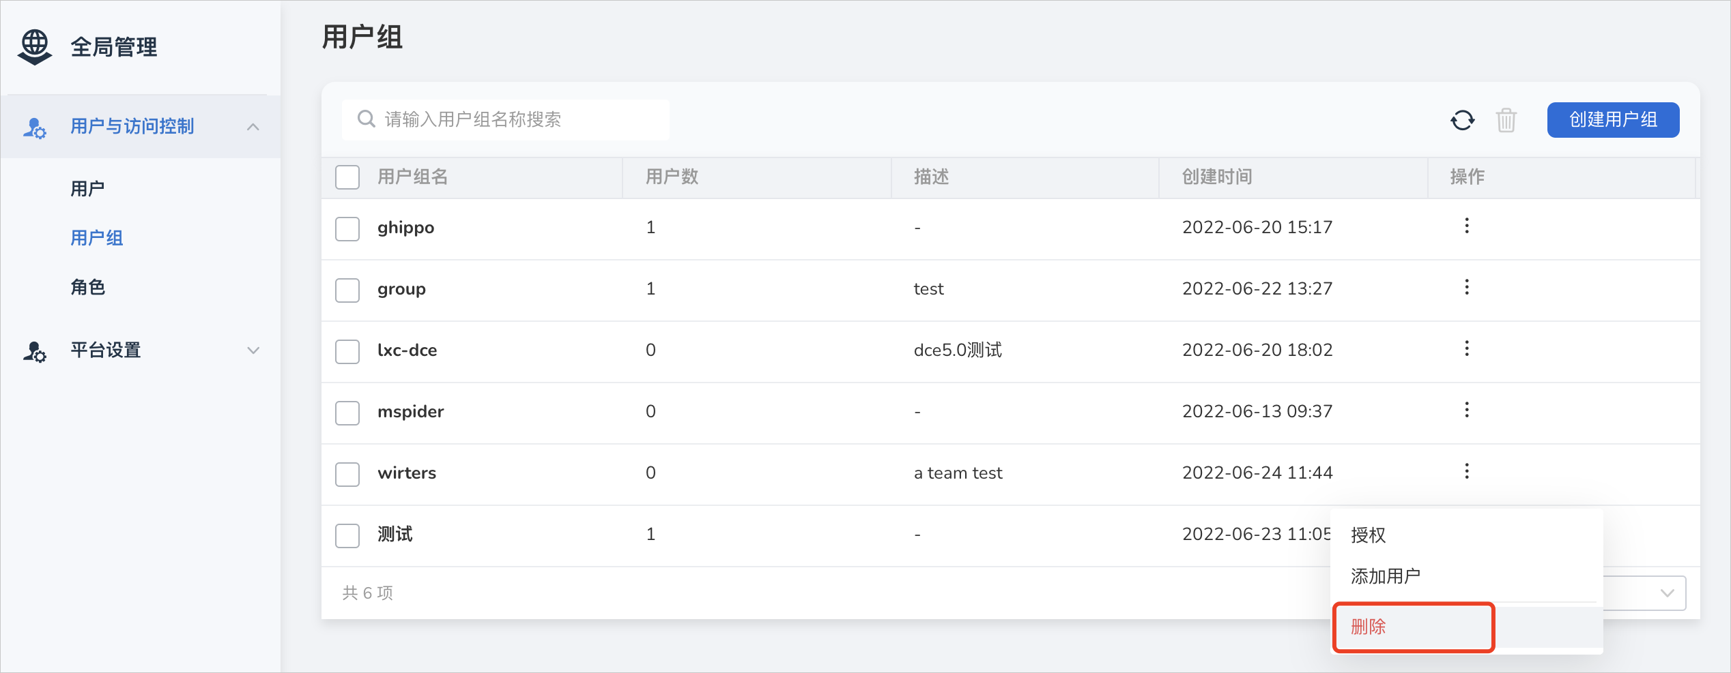Click the date 2022-06-20 15:17

tap(1257, 227)
